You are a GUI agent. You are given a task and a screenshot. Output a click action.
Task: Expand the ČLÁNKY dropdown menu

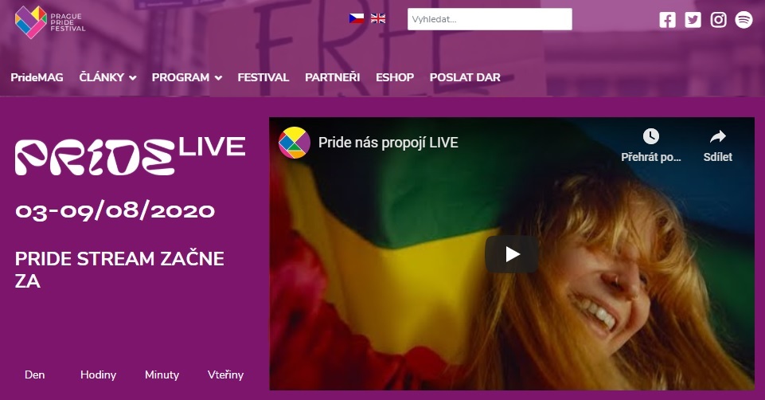107,77
